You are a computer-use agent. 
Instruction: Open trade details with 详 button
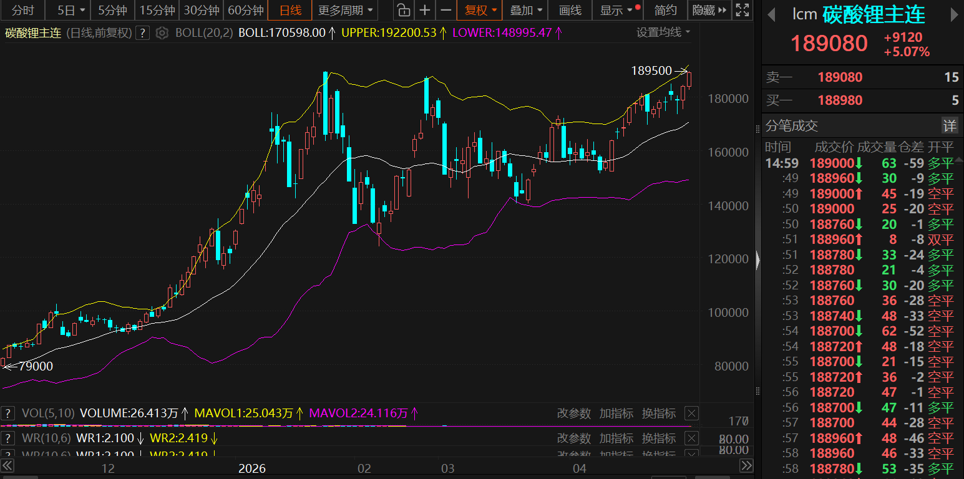(x=949, y=126)
